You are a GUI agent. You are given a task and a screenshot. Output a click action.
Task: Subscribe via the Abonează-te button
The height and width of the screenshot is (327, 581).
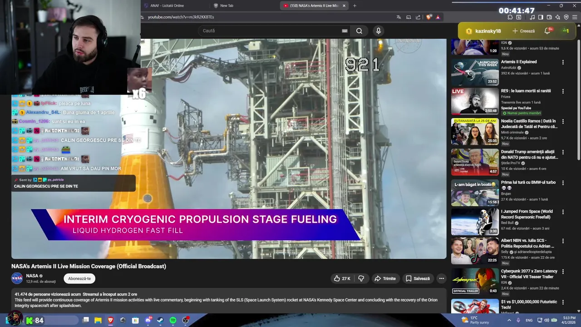[x=79, y=278]
